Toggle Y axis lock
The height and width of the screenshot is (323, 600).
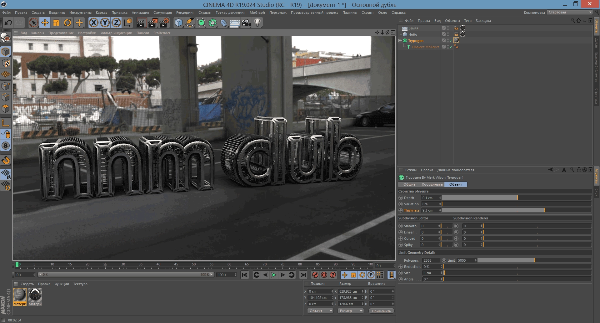105,23
